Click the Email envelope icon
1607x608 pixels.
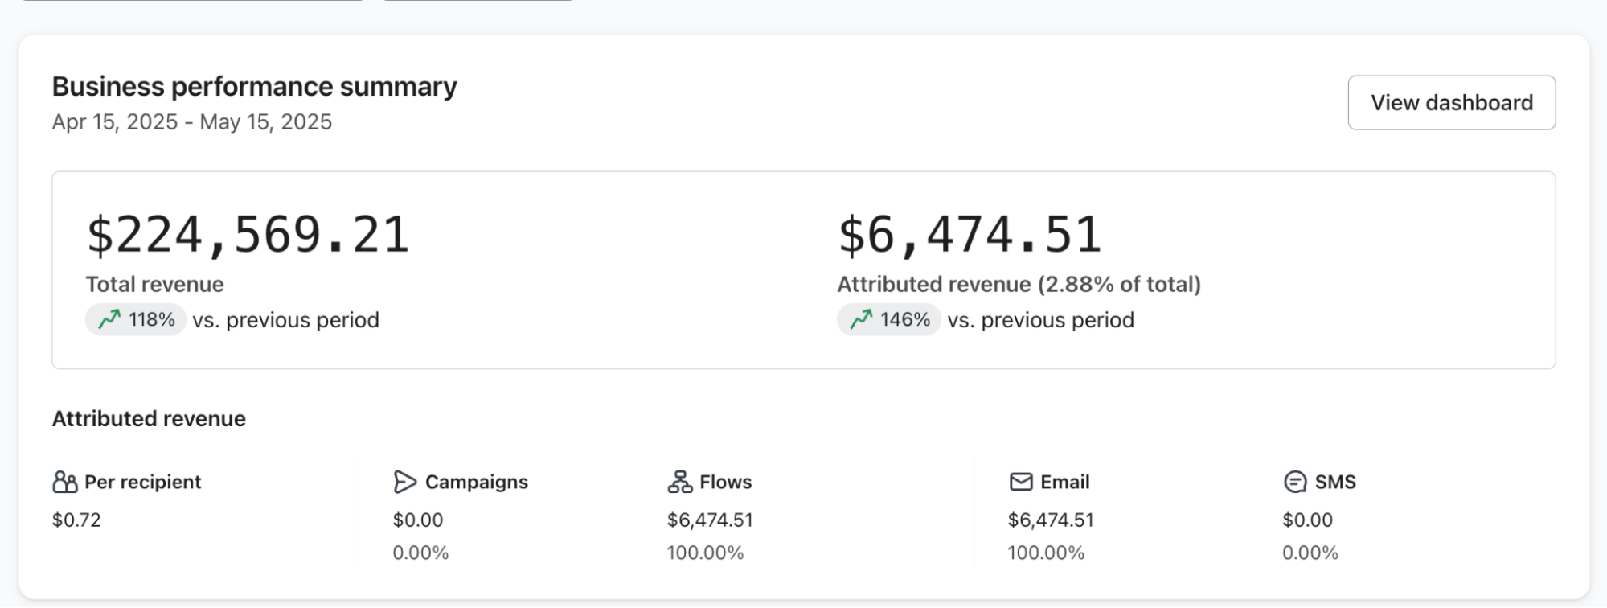[x=1021, y=482]
